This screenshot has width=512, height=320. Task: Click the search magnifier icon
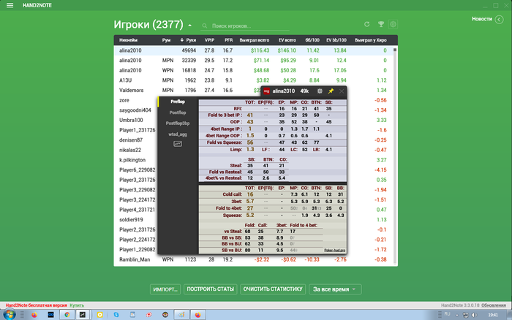(205, 26)
